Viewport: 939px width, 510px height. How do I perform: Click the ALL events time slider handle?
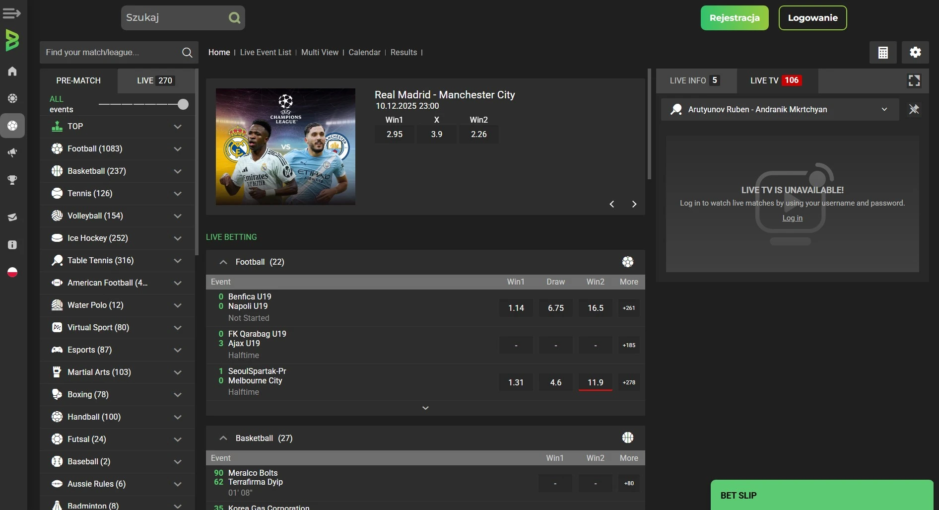click(183, 104)
